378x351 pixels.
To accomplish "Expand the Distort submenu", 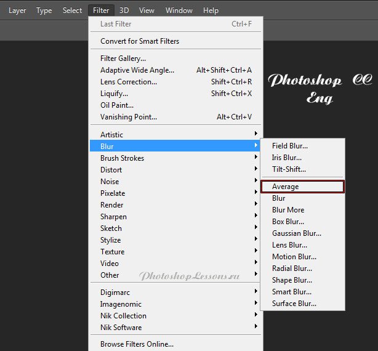I will 111,170.
